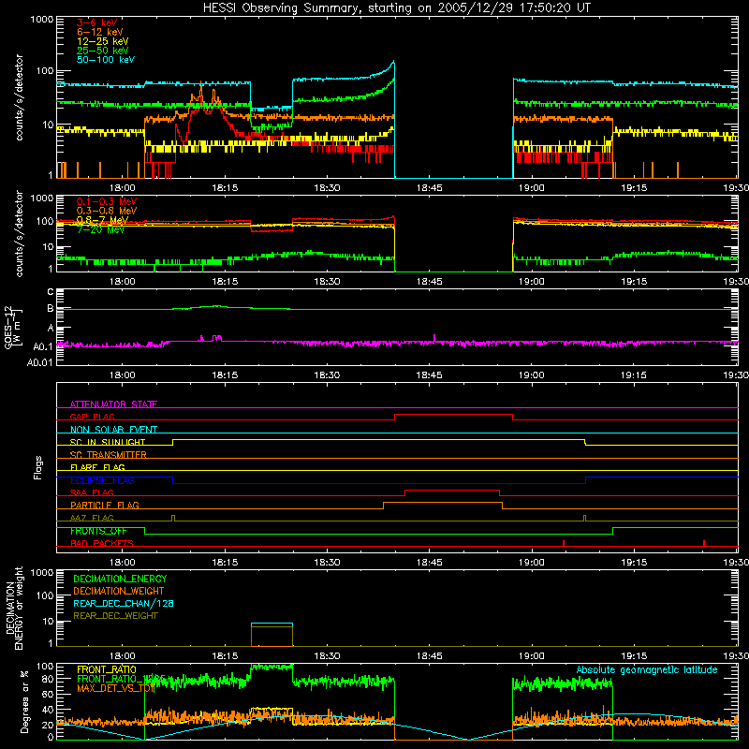
Task: Select the 0.1-0.3 MeV legend label
Action: pos(107,201)
